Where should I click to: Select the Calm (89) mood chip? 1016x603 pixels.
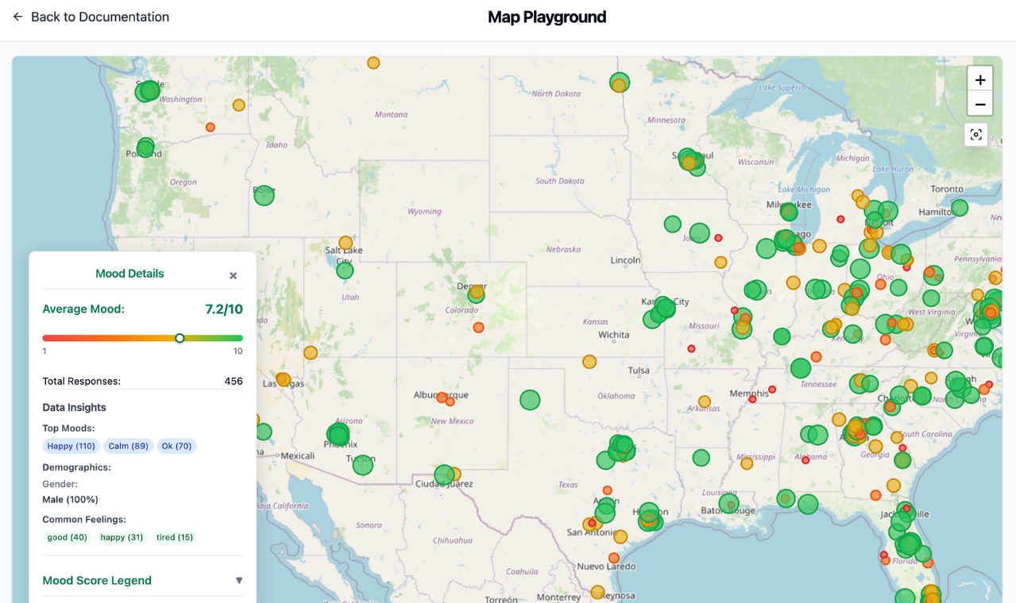pyautogui.click(x=129, y=446)
